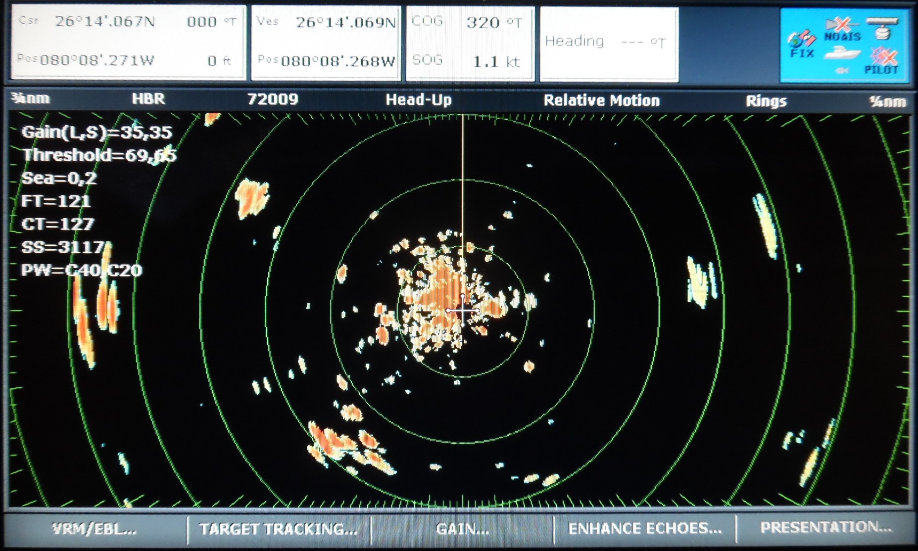Click the small fish icon below the boat icon
The image size is (918, 551).
coord(841,71)
